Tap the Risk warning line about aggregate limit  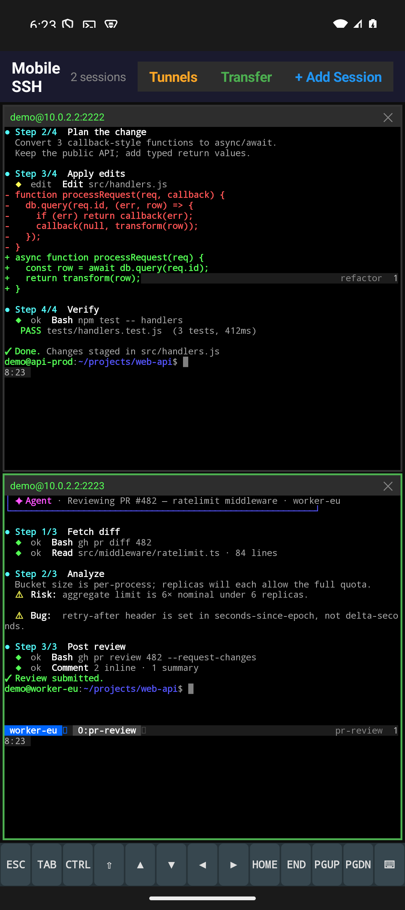162,595
